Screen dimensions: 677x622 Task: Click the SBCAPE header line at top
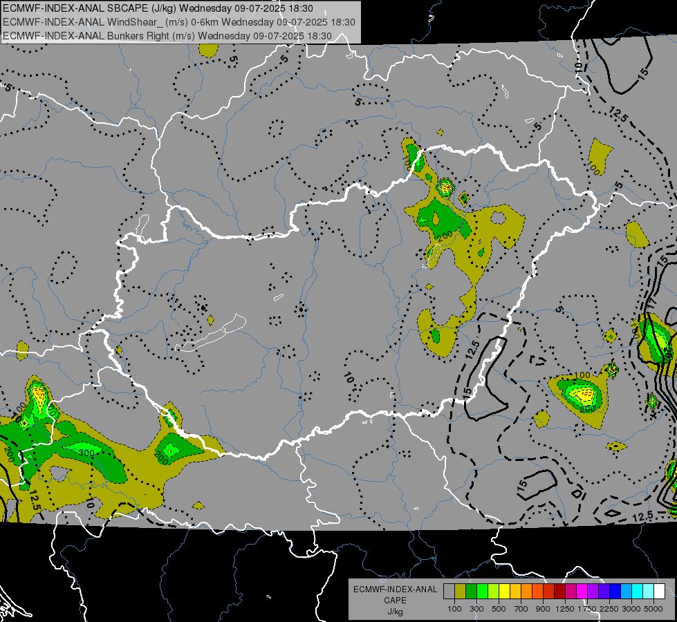[x=158, y=8]
